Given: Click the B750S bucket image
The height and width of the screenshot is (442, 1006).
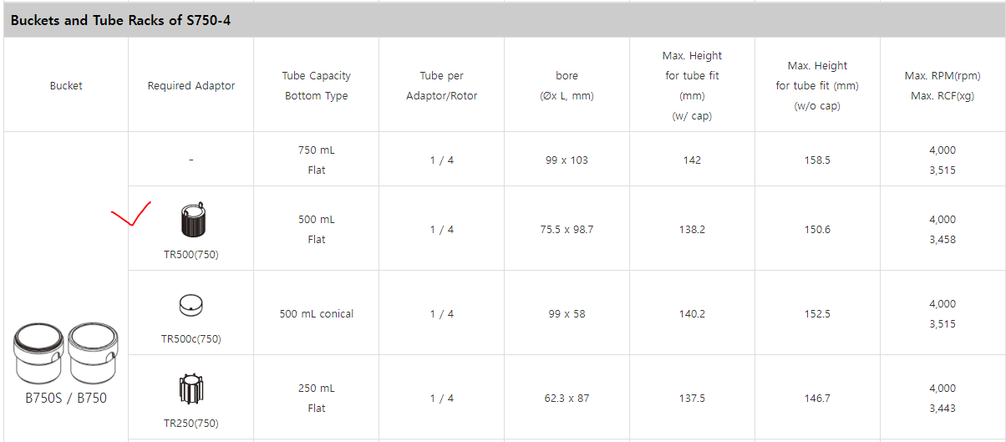Looking at the screenshot, I should tap(38, 351).
